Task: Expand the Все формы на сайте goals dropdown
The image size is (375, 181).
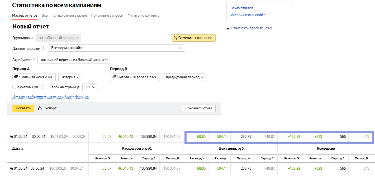Action: pyautogui.click(x=116, y=48)
